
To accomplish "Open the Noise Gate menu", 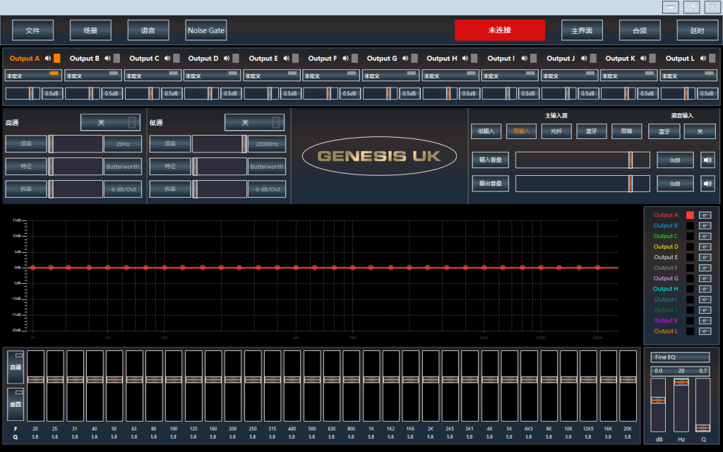I will pyautogui.click(x=205, y=30).
